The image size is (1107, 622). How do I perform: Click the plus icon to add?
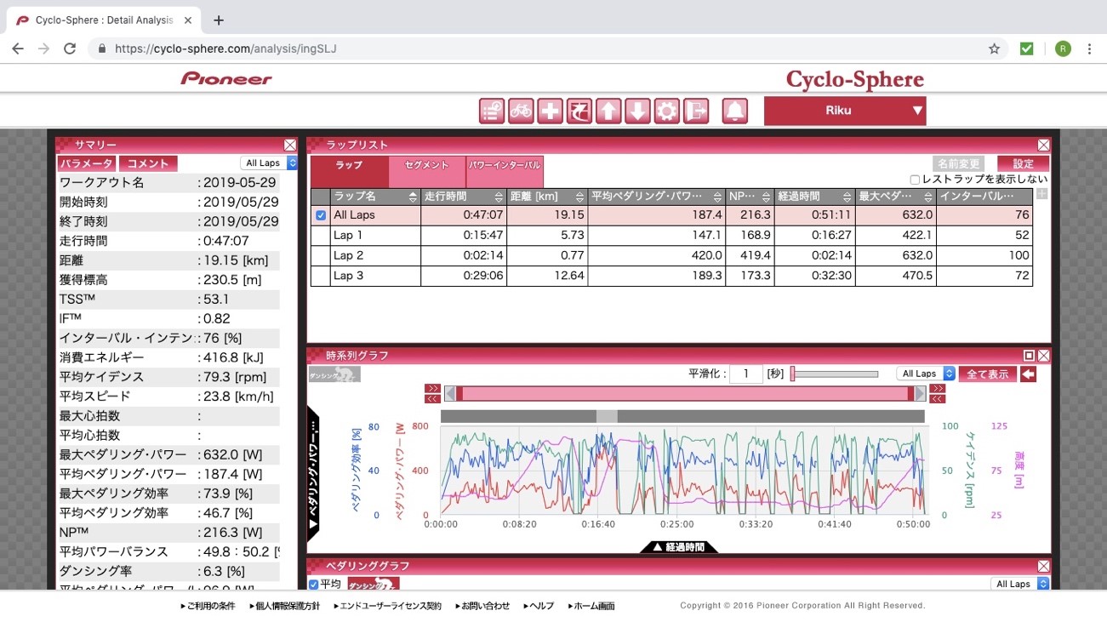coord(550,111)
